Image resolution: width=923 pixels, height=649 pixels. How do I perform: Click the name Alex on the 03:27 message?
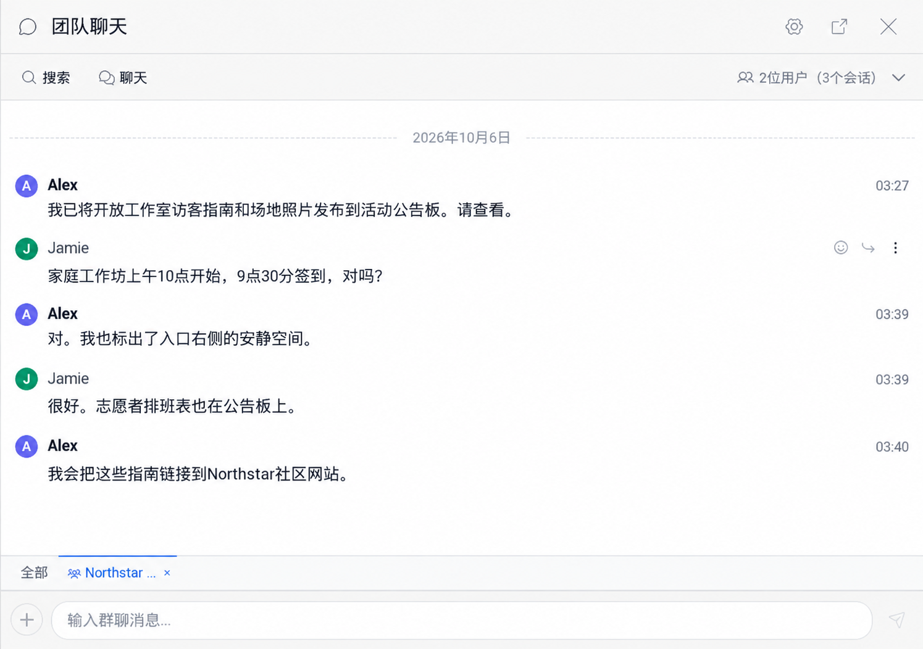[62, 185]
